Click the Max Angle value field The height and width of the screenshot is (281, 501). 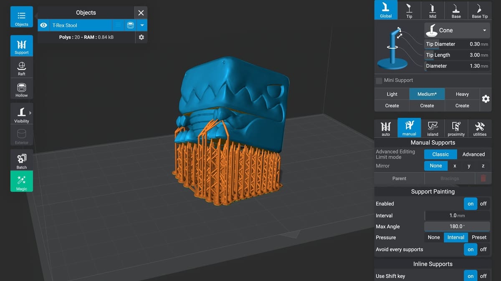(x=457, y=226)
